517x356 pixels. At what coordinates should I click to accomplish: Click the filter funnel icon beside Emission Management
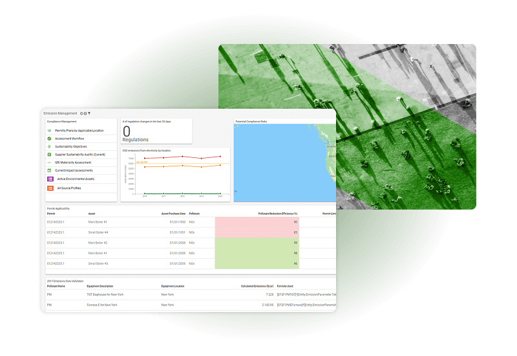[x=89, y=113]
